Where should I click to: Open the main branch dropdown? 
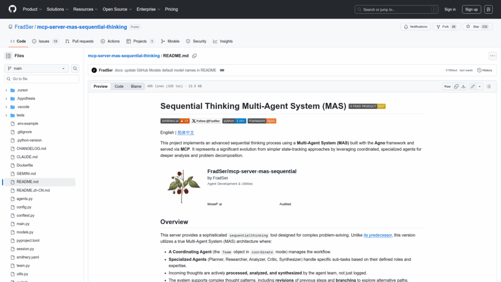(37, 69)
